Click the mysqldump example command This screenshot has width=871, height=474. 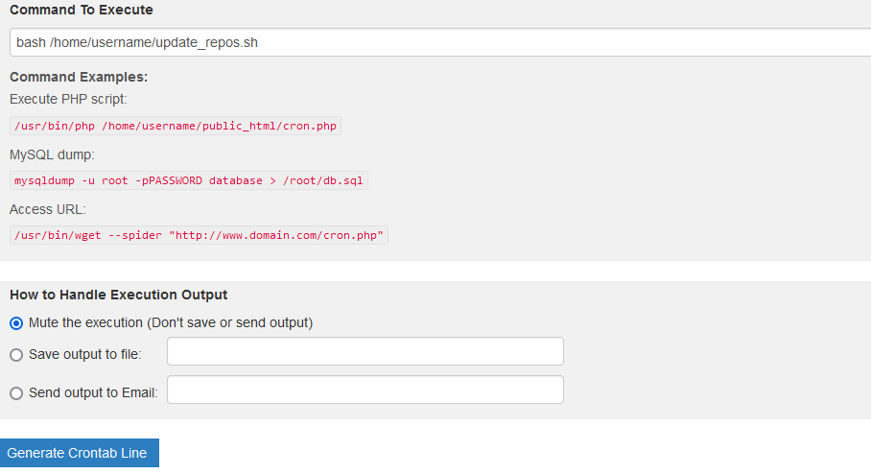point(188,180)
